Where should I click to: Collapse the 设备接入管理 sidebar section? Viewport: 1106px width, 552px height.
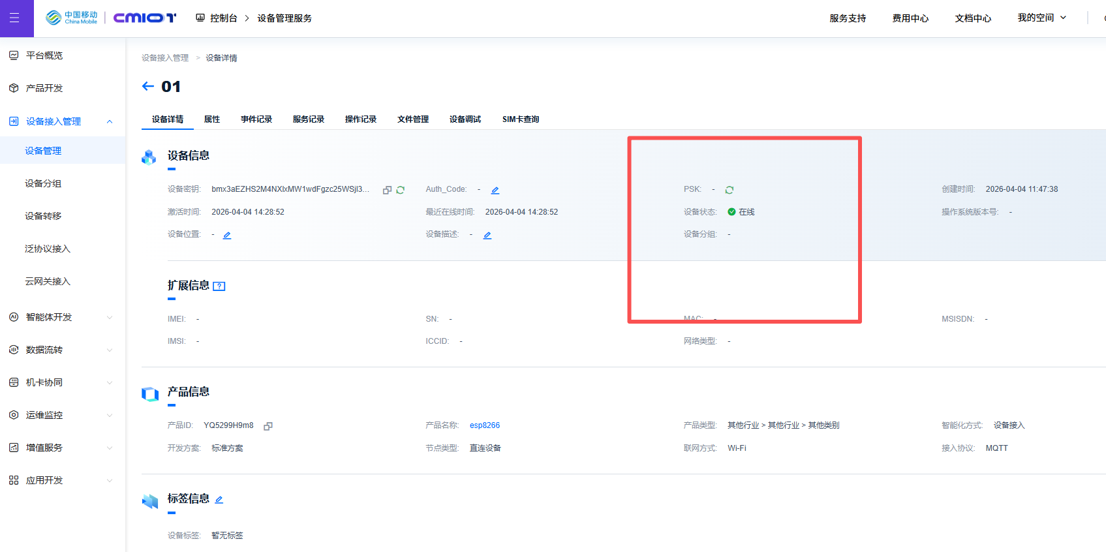pos(110,121)
